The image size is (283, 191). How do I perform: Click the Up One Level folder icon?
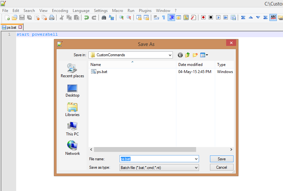[x=187, y=55]
